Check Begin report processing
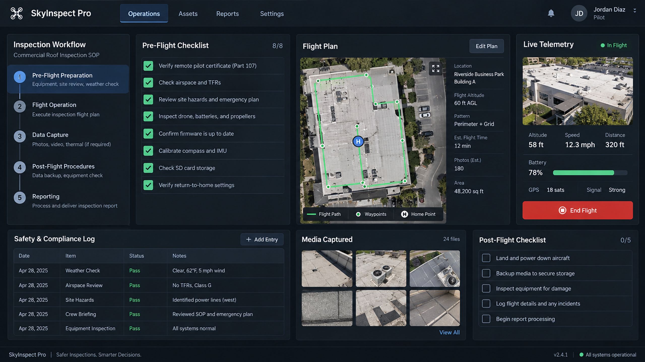This screenshot has width=645, height=362. [486, 319]
